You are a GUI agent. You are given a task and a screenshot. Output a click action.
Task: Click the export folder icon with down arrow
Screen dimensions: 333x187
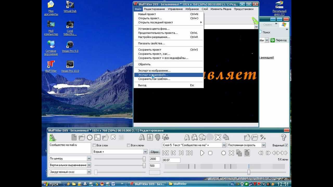[105, 137]
